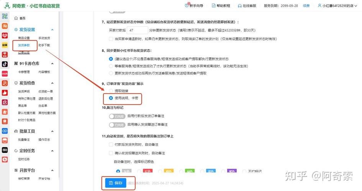This screenshot has height=191, width=362.
Task: Select the orange 店 platform icon
Action: point(5,102)
